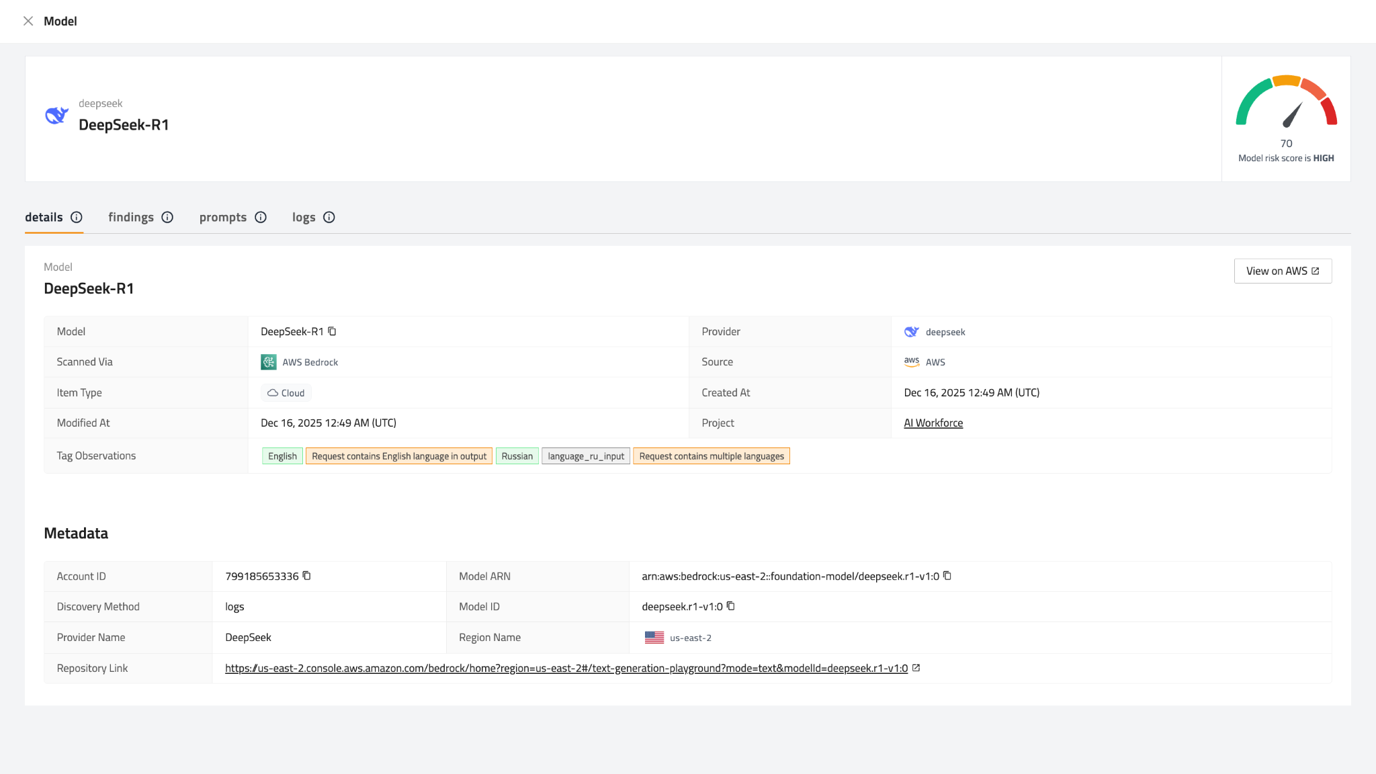The height and width of the screenshot is (774, 1376).
Task: Click the aws logo in Source row
Action: click(912, 361)
